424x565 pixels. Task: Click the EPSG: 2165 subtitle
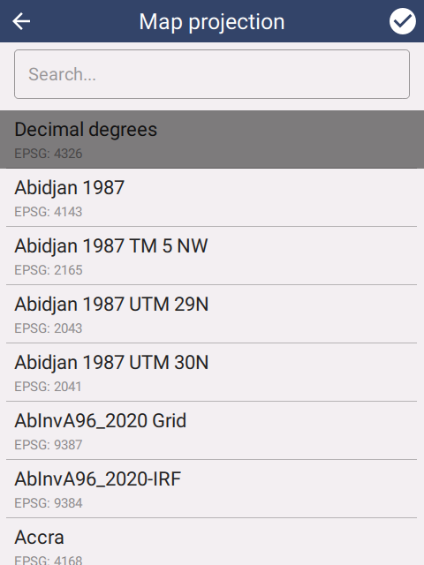coord(49,270)
